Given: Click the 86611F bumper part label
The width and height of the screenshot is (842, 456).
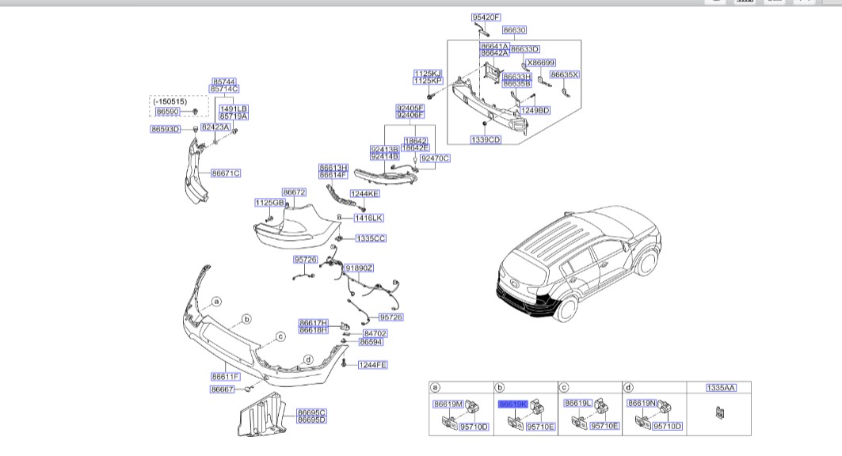Looking at the screenshot, I should coord(225,376).
